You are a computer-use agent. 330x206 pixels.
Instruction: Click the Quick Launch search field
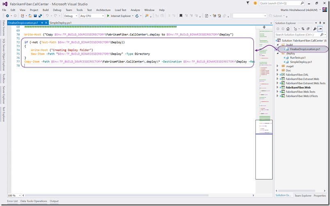click(x=280, y=3)
